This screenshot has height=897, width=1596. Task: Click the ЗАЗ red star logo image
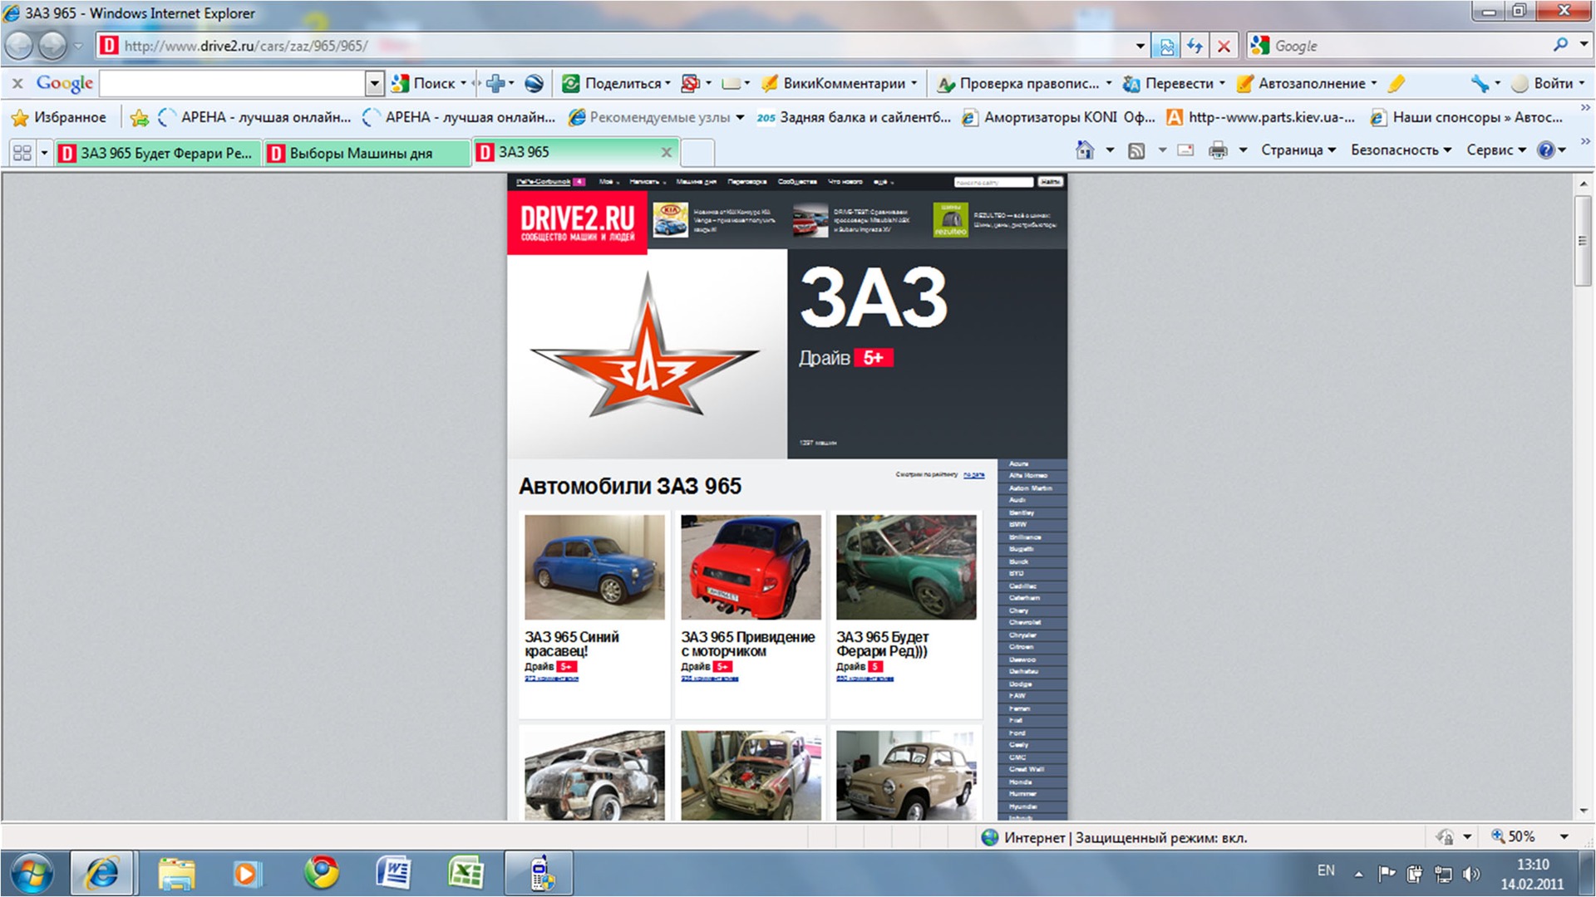click(x=646, y=346)
